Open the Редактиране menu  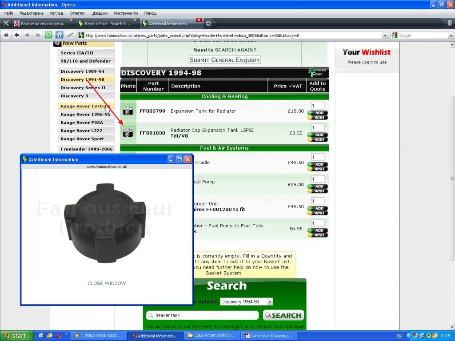coord(32,13)
